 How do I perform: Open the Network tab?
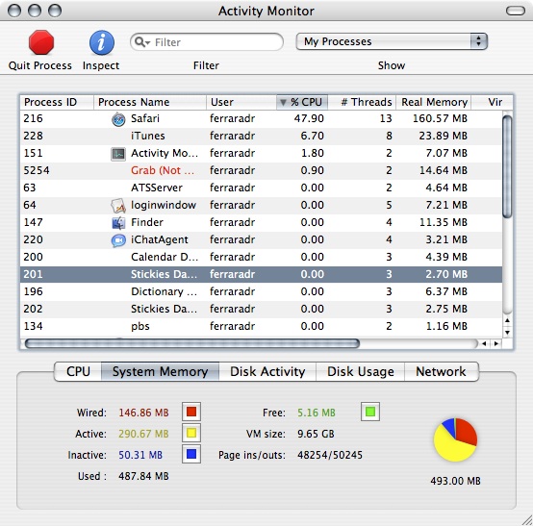coord(442,371)
